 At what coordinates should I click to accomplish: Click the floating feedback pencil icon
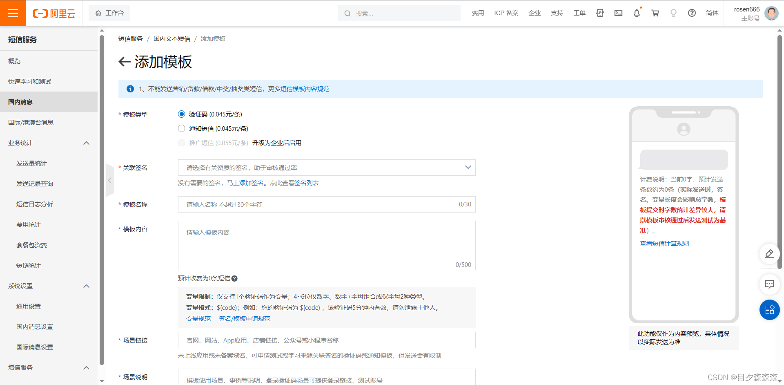tap(769, 254)
